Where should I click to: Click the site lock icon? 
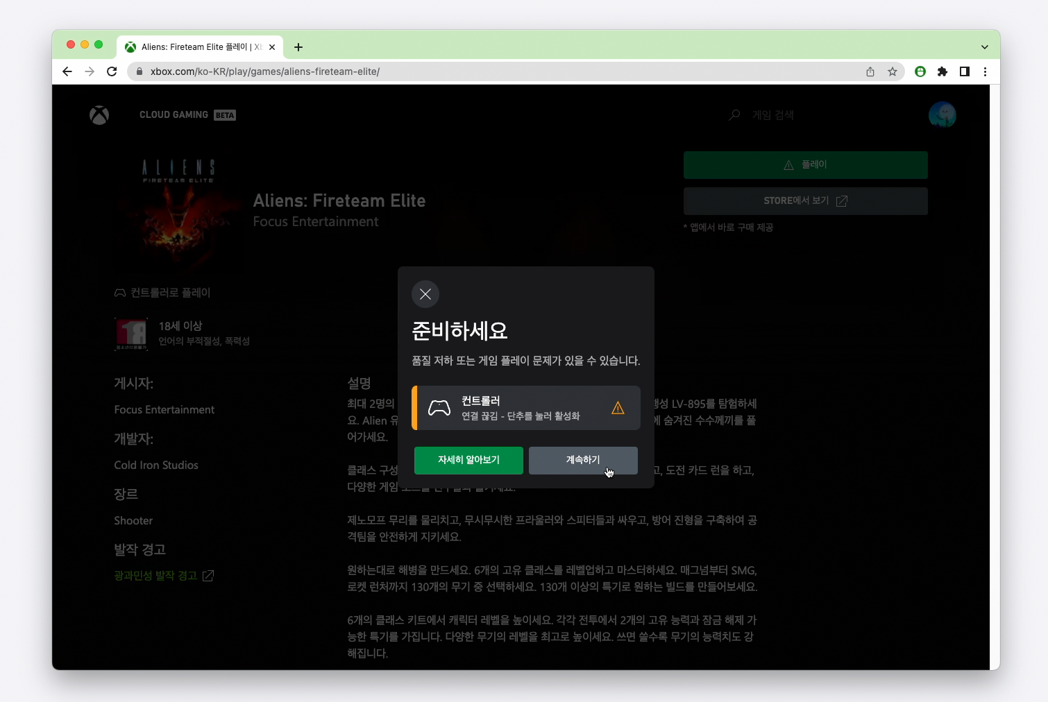tap(140, 71)
